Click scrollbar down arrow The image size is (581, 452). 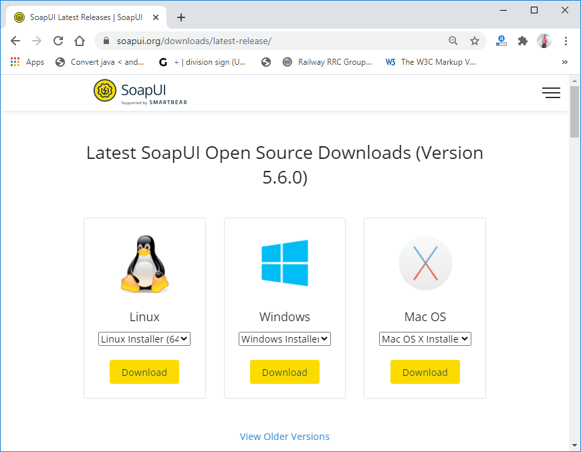(x=575, y=446)
